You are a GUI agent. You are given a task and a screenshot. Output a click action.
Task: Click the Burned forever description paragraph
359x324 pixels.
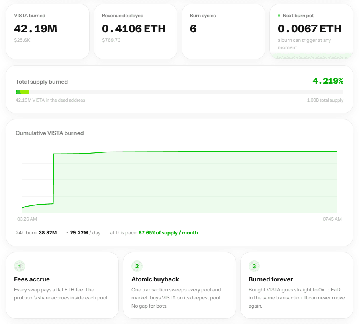[x=297, y=297]
